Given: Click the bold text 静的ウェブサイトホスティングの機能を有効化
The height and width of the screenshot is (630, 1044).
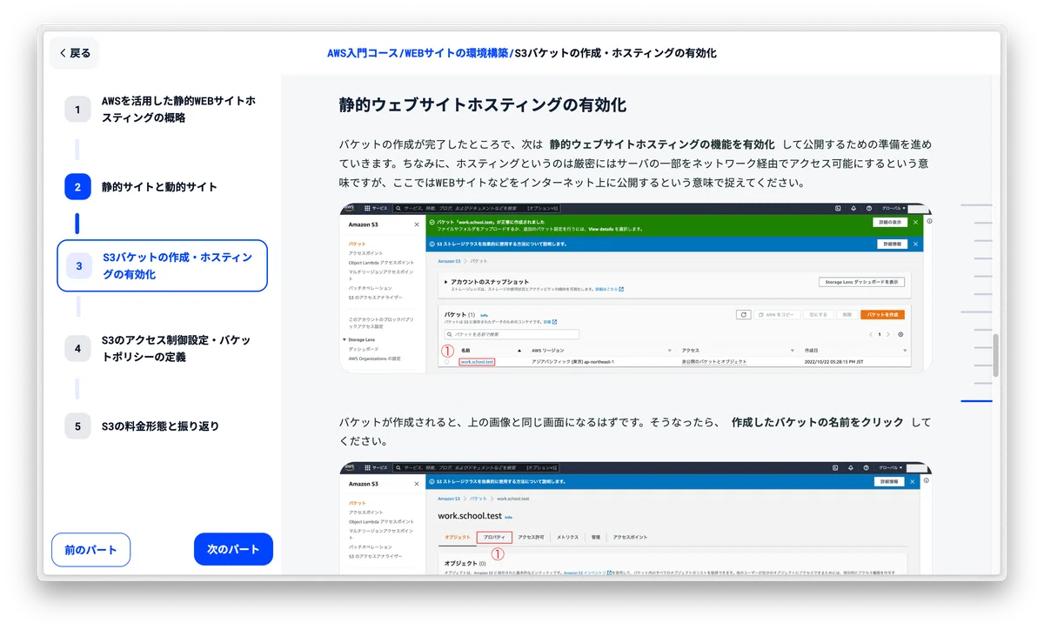Looking at the screenshot, I should click(662, 144).
